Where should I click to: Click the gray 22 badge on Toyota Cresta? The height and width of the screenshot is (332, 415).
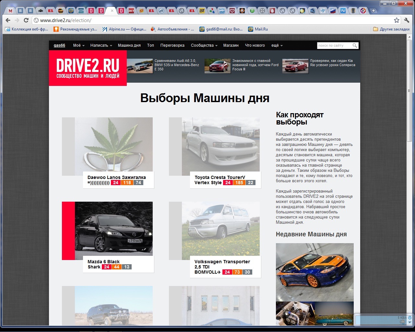pos(251,183)
